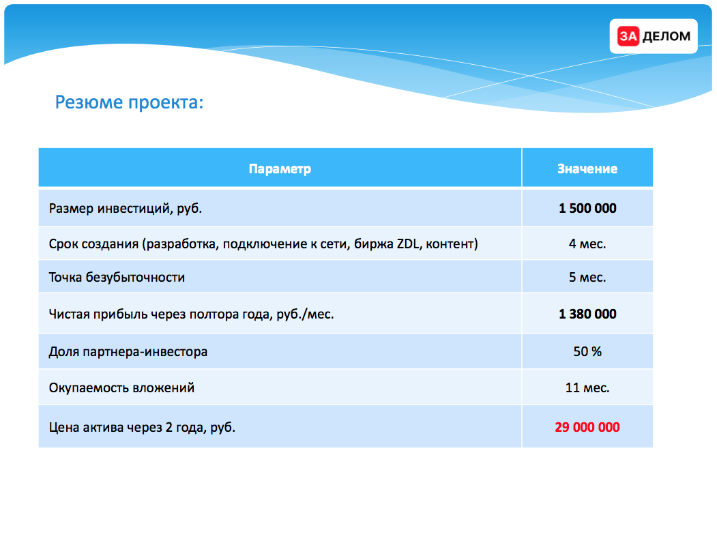The height and width of the screenshot is (543, 717).
Task: Click the '5 мес.' value cell
Action: 587,277
